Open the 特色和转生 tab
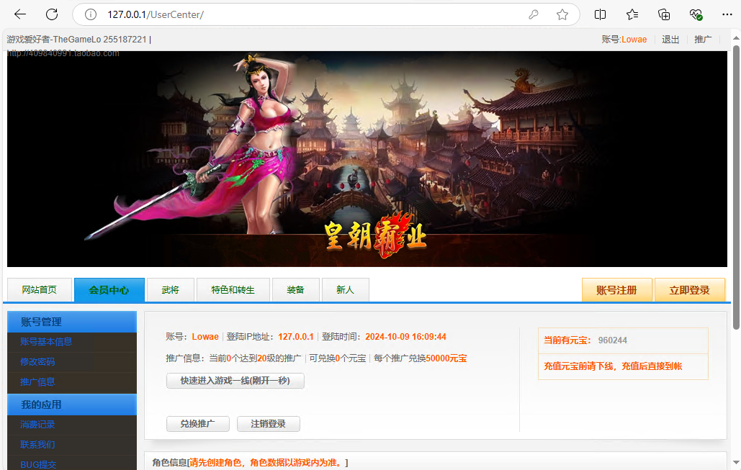The image size is (741, 470). pos(233,289)
